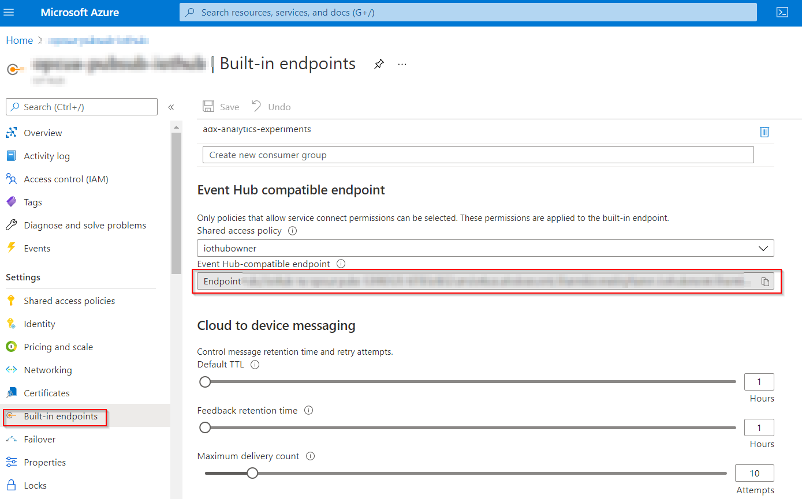Click the Diagnose and solve problems wrench icon
The image size is (802, 499).
(x=11, y=225)
